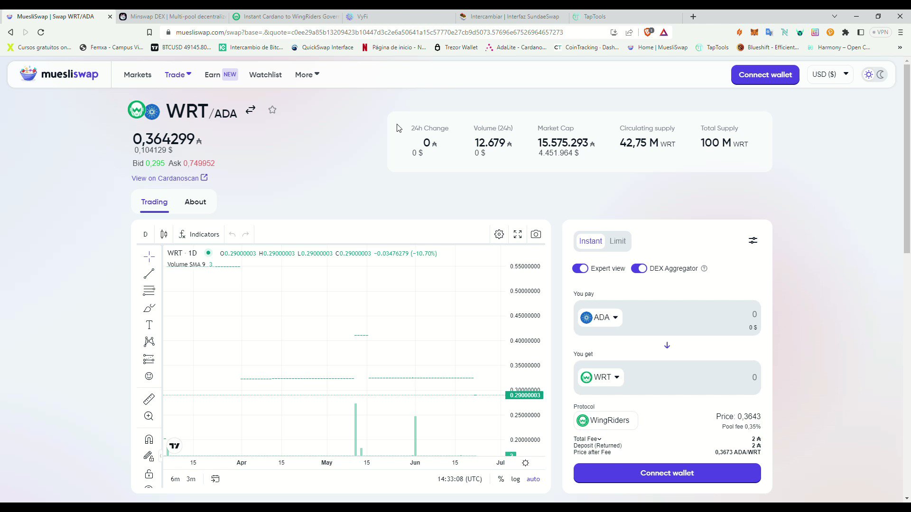Open the ADA token selector dropdown

pos(600,318)
